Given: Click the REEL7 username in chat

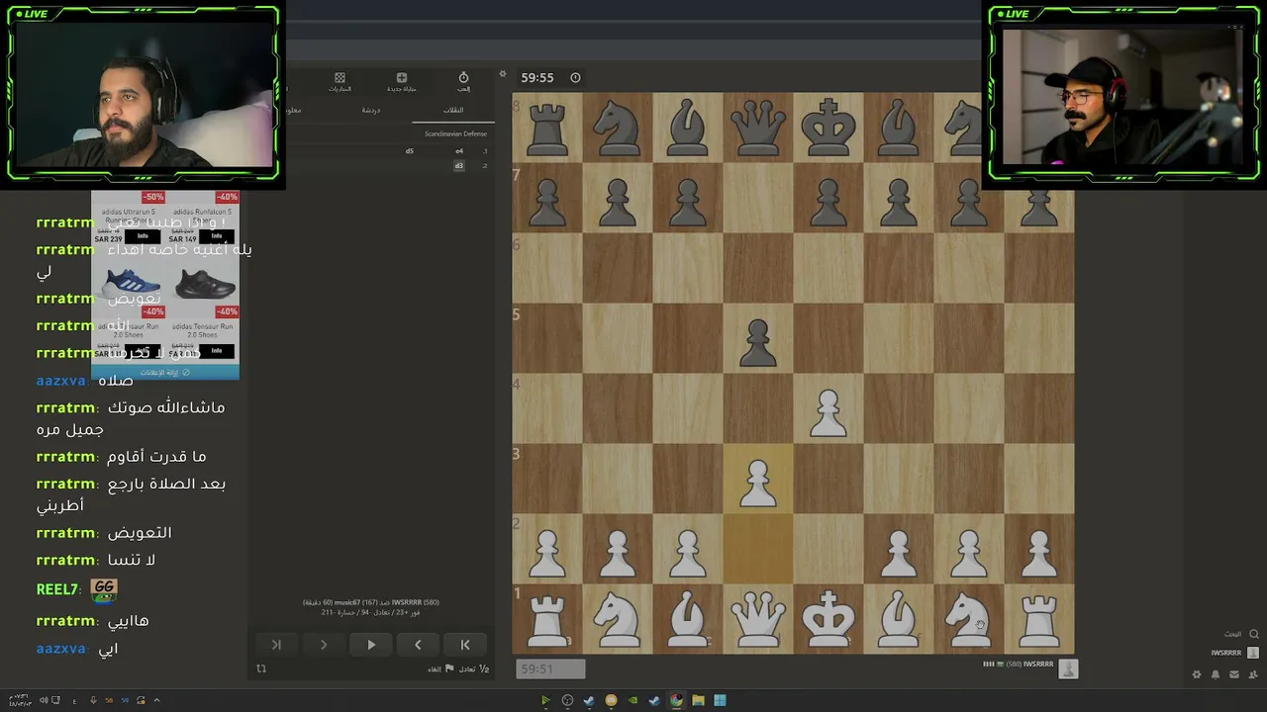Looking at the screenshot, I should [57, 589].
